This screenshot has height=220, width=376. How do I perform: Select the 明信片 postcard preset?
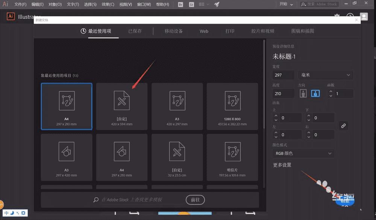click(x=232, y=157)
